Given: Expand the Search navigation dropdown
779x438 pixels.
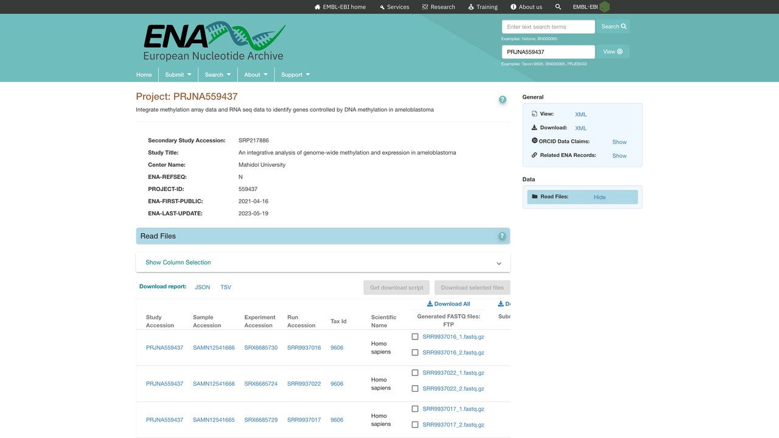Looking at the screenshot, I should click(218, 74).
